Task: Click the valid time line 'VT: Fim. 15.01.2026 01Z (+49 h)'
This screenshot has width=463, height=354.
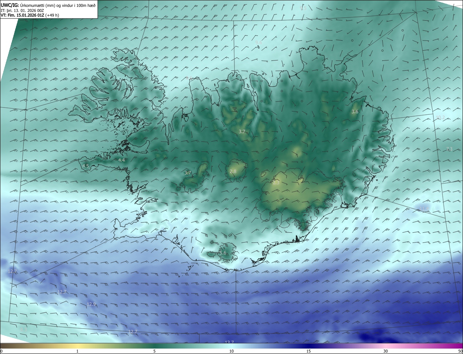Action: 30,15
